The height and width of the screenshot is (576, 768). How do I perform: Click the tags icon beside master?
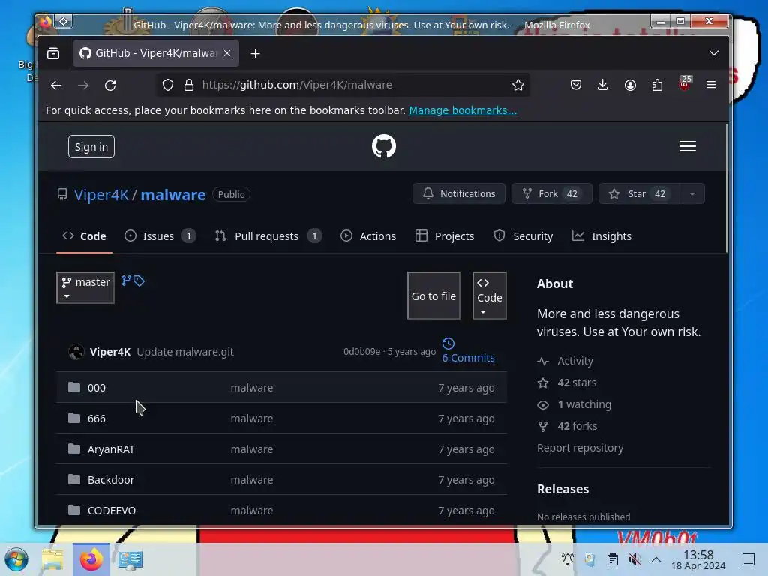click(139, 280)
